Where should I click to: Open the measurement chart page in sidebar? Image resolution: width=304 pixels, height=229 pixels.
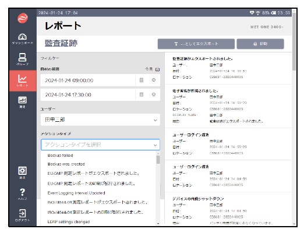23,102
